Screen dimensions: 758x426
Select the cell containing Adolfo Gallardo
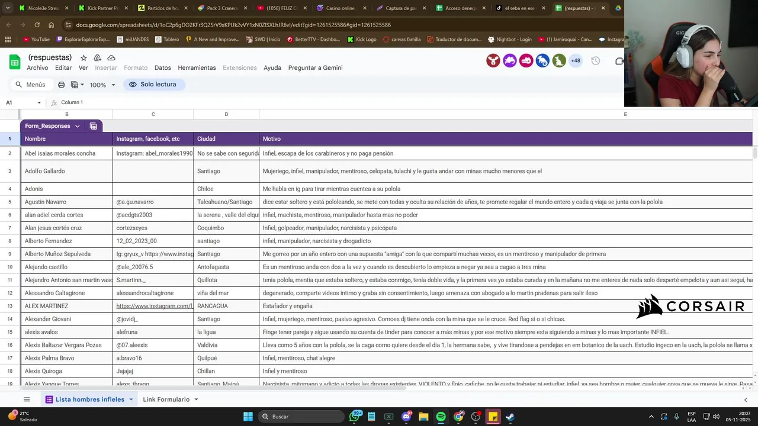pyautogui.click(x=66, y=171)
